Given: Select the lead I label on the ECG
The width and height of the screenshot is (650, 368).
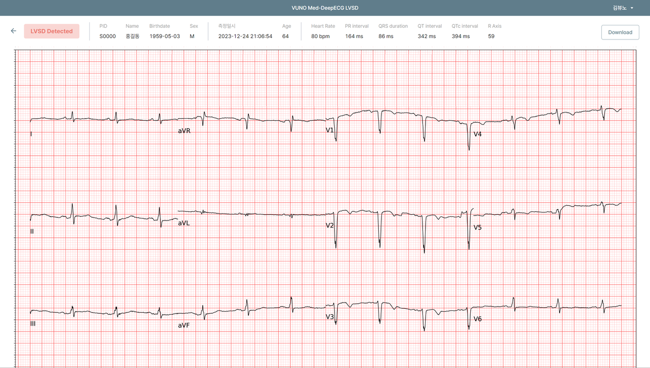Looking at the screenshot, I should 30,134.
